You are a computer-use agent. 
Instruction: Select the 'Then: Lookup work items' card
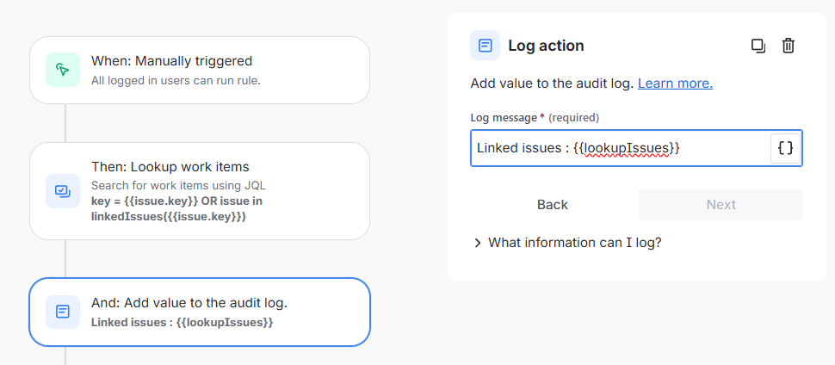[x=200, y=191]
